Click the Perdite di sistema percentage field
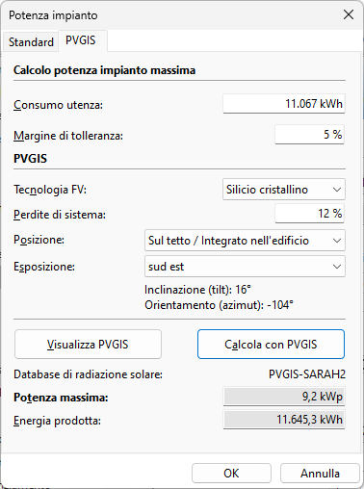 coord(309,214)
